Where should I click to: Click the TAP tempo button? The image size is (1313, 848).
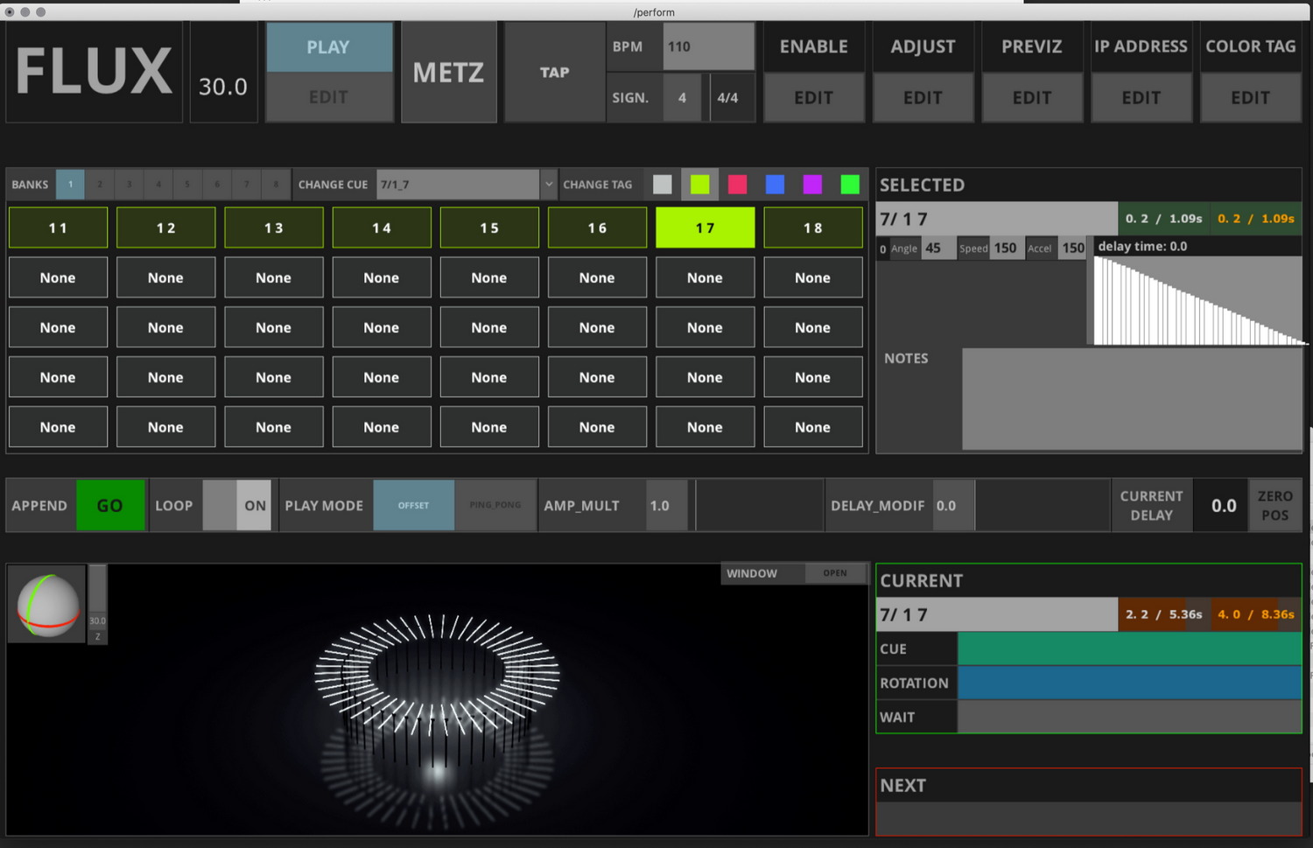click(555, 72)
